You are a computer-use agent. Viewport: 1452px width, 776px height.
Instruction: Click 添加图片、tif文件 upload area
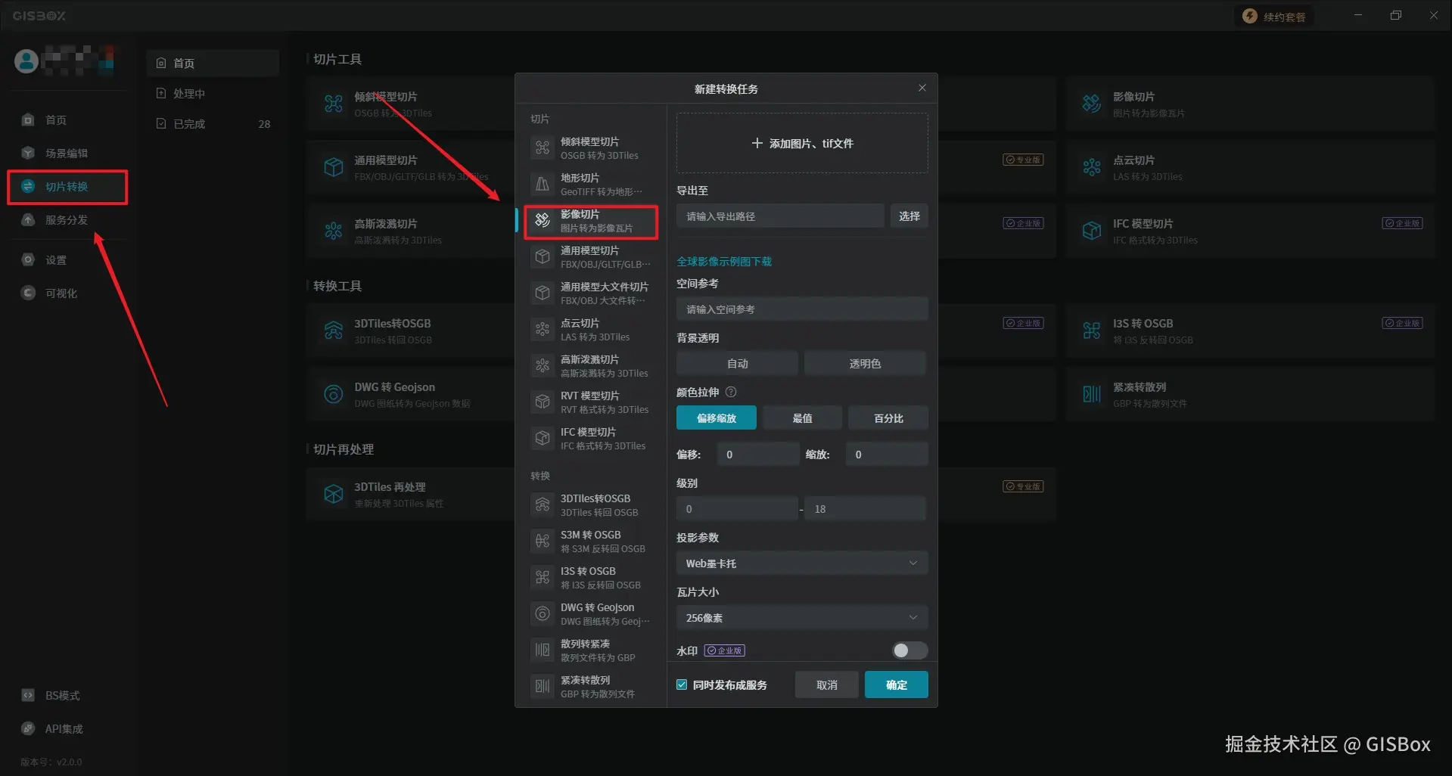click(x=802, y=143)
